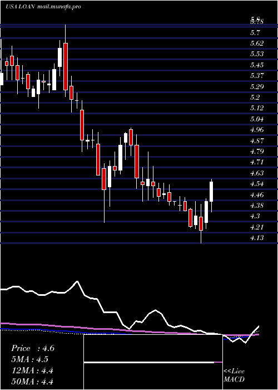Click the white MACD line at its highest peak

coord(77,281)
